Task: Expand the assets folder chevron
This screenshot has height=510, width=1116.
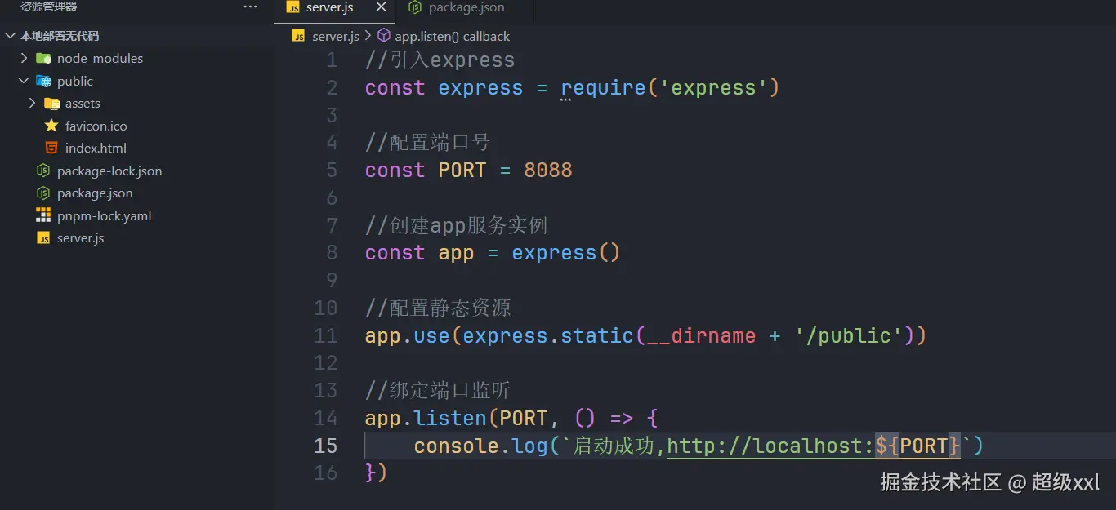Action: [x=32, y=103]
